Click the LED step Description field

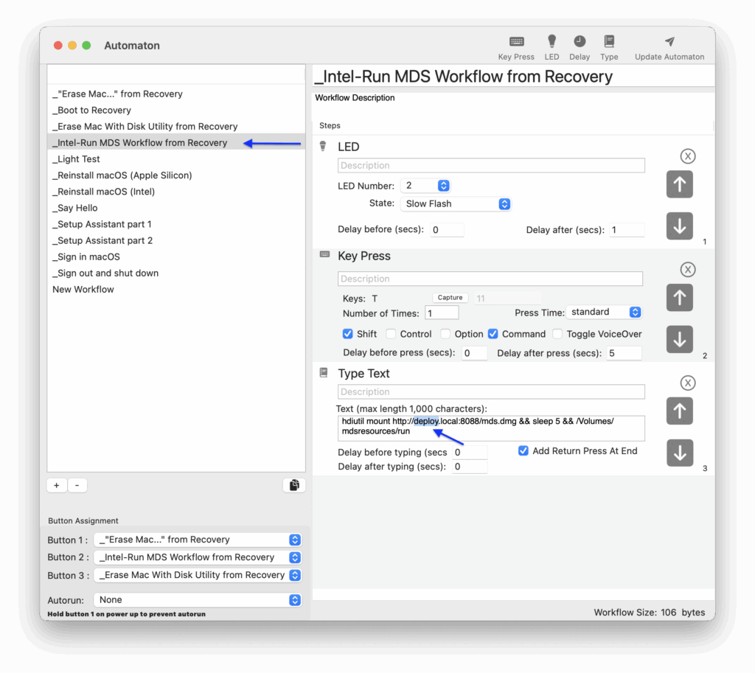(x=491, y=166)
